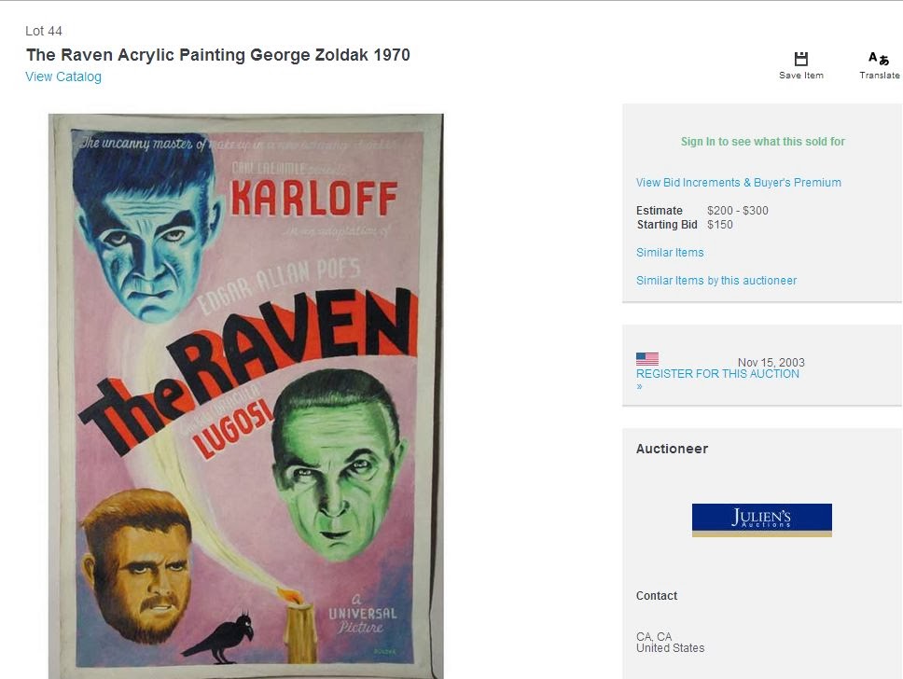Screen dimensions: 903x679
Task: Open the View Catalog link
Action: 63,76
